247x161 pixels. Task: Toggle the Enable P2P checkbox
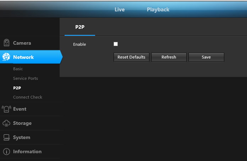pos(116,44)
